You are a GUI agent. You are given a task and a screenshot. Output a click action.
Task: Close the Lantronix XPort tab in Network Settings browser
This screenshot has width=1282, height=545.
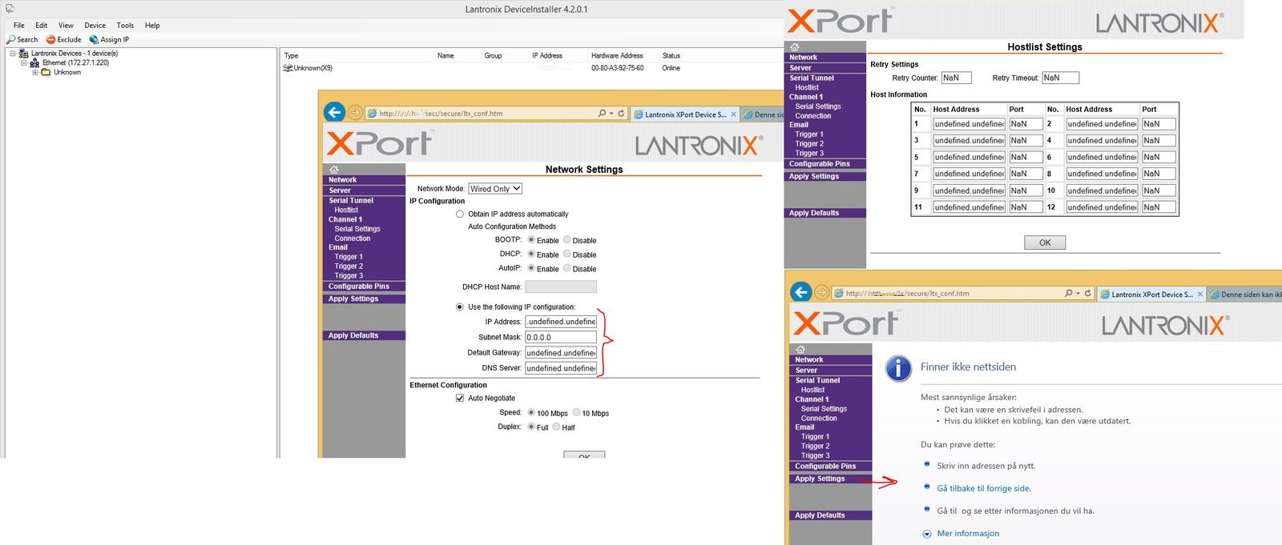[x=733, y=114]
